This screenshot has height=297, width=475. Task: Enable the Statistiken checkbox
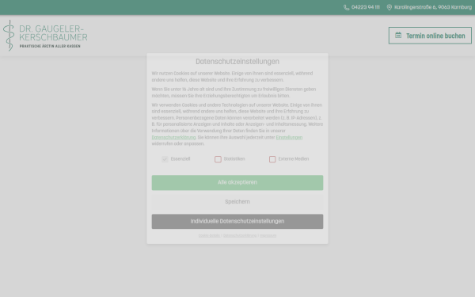click(x=218, y=159)
